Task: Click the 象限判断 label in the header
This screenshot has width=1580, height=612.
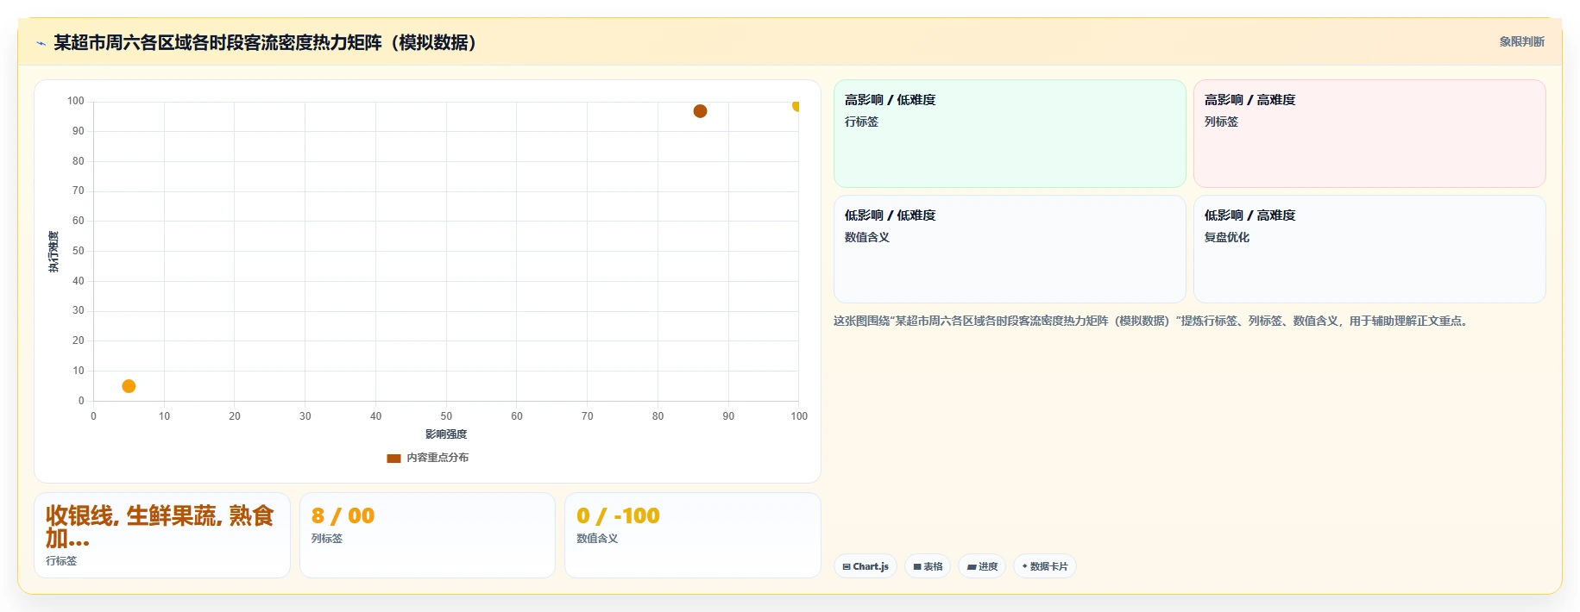Action: tap(1521, 41)
